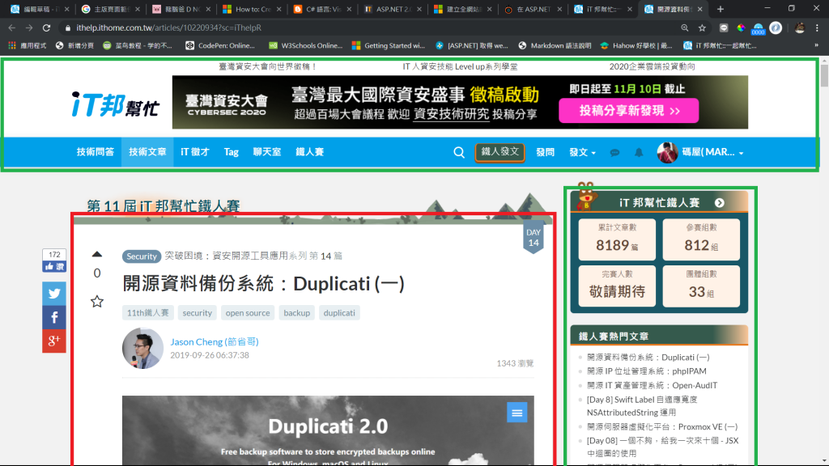Open the 技術文章 nav item

point(147,152)
